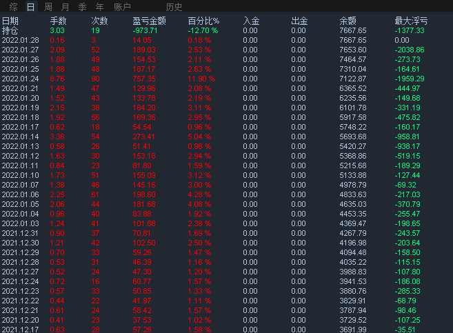Click the 余额 column header
This screenshot has height=333, width=453.
tap(348, 21)
